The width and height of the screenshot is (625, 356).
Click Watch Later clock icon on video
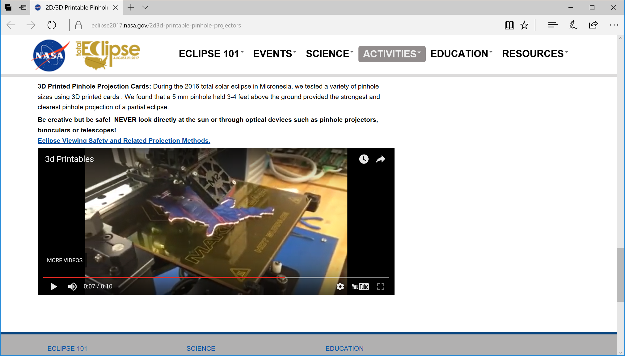tap(364, 159)
